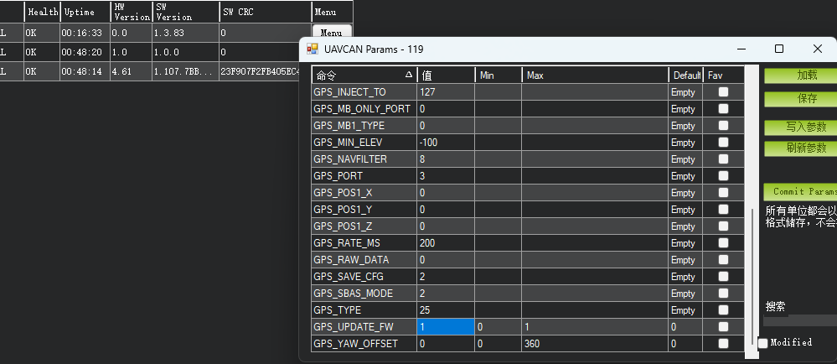
Task: Click the Min column header
Action: coord(499,75)
